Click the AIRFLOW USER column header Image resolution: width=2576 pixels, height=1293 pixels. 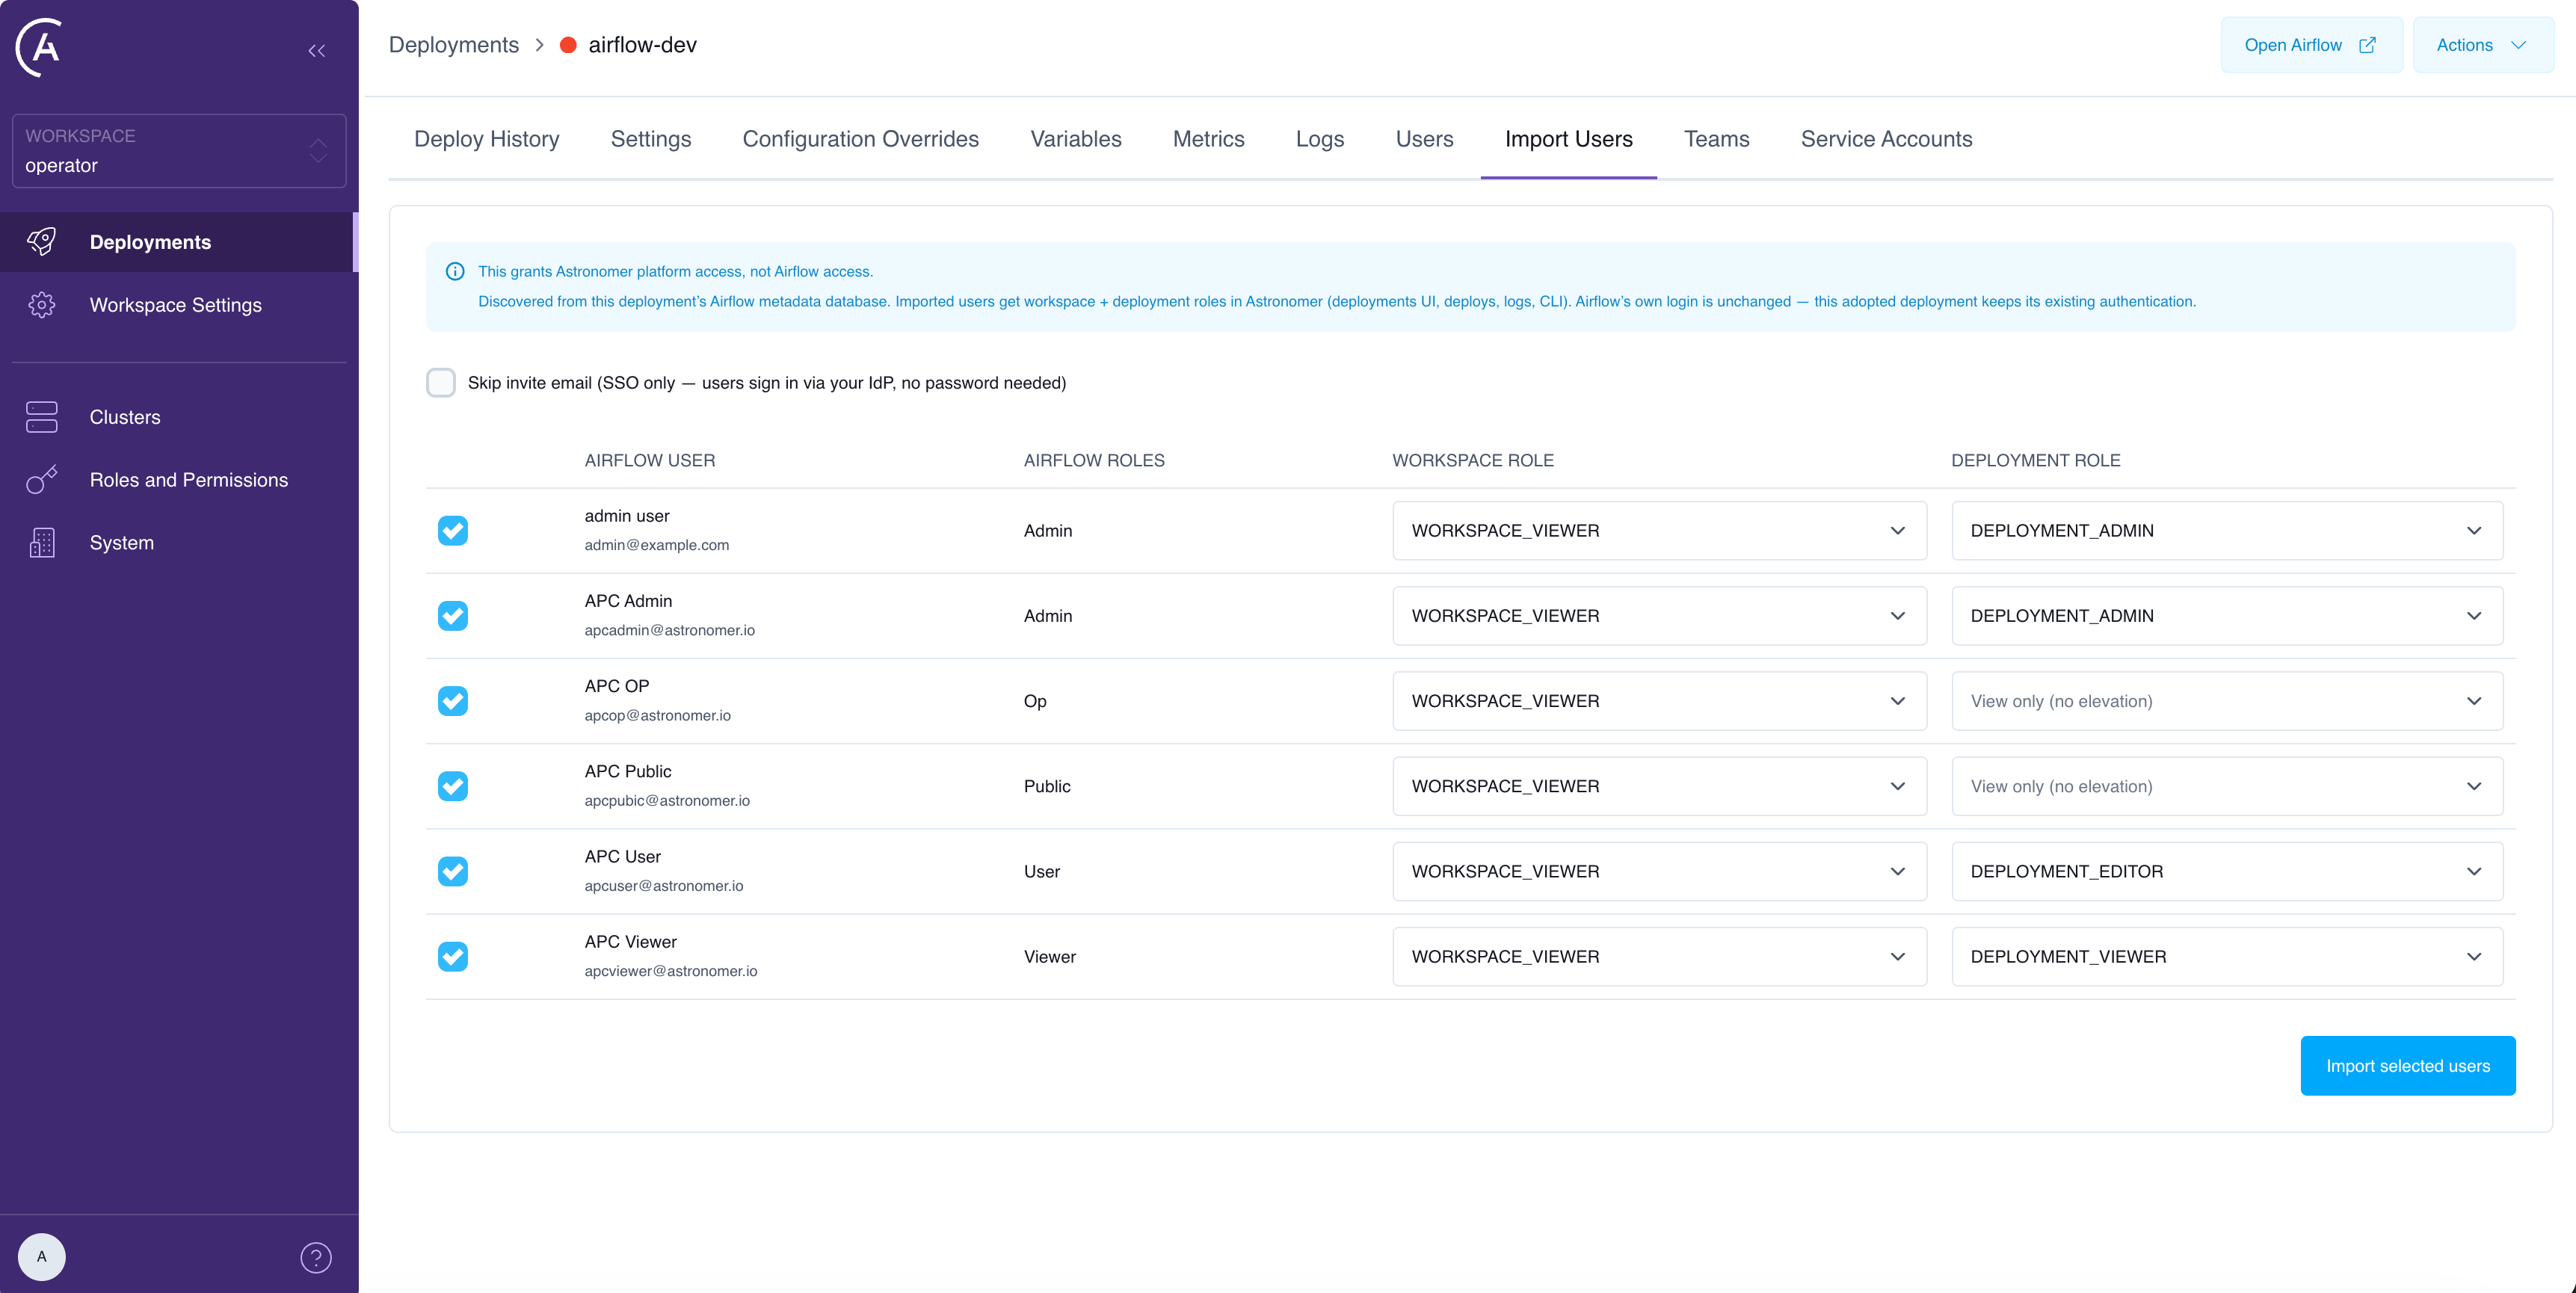click(x=650, y=460)
